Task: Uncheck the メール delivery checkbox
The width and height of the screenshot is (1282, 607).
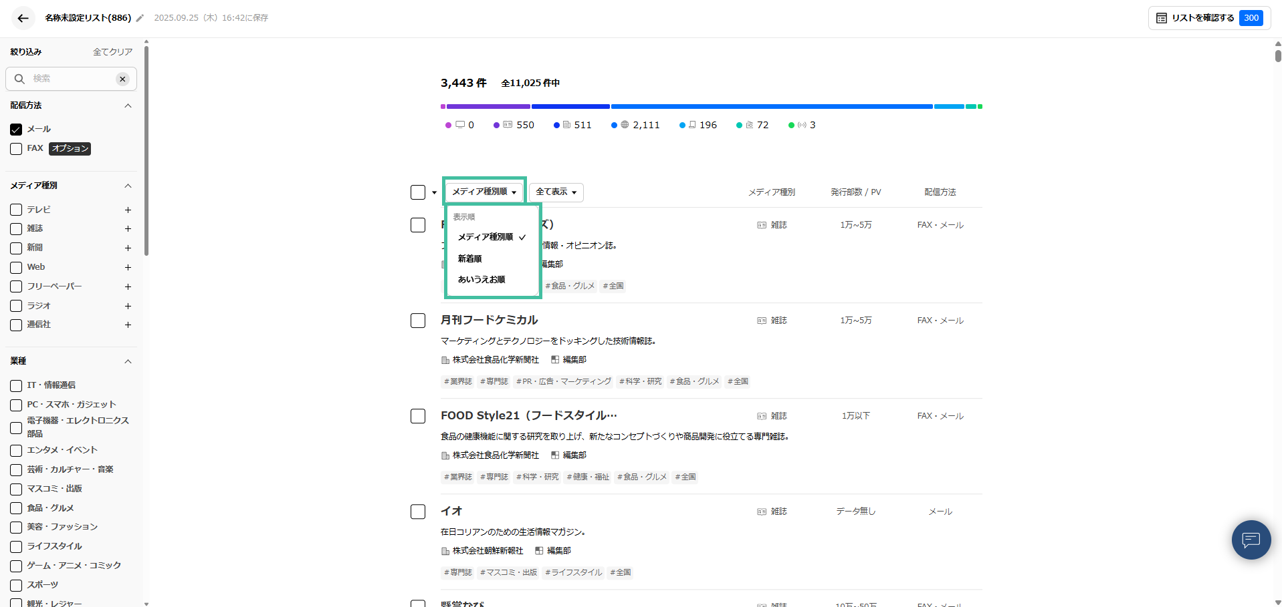Action: click(16, 129)
